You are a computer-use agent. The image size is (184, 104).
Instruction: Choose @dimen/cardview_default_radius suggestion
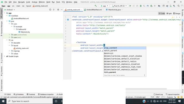[x=124, y=62]
